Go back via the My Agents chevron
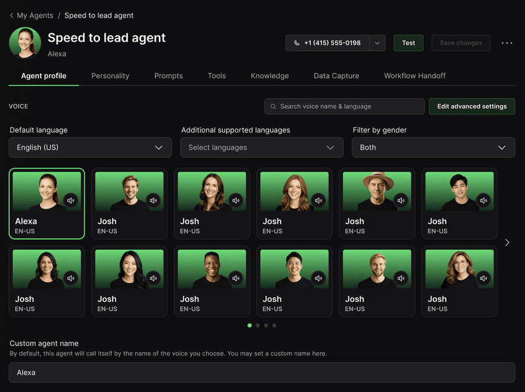Screen dimensions: 525x392 coord(12,15)
